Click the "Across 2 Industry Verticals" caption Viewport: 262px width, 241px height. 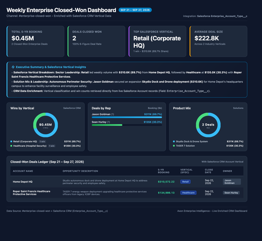pos(210,44)
